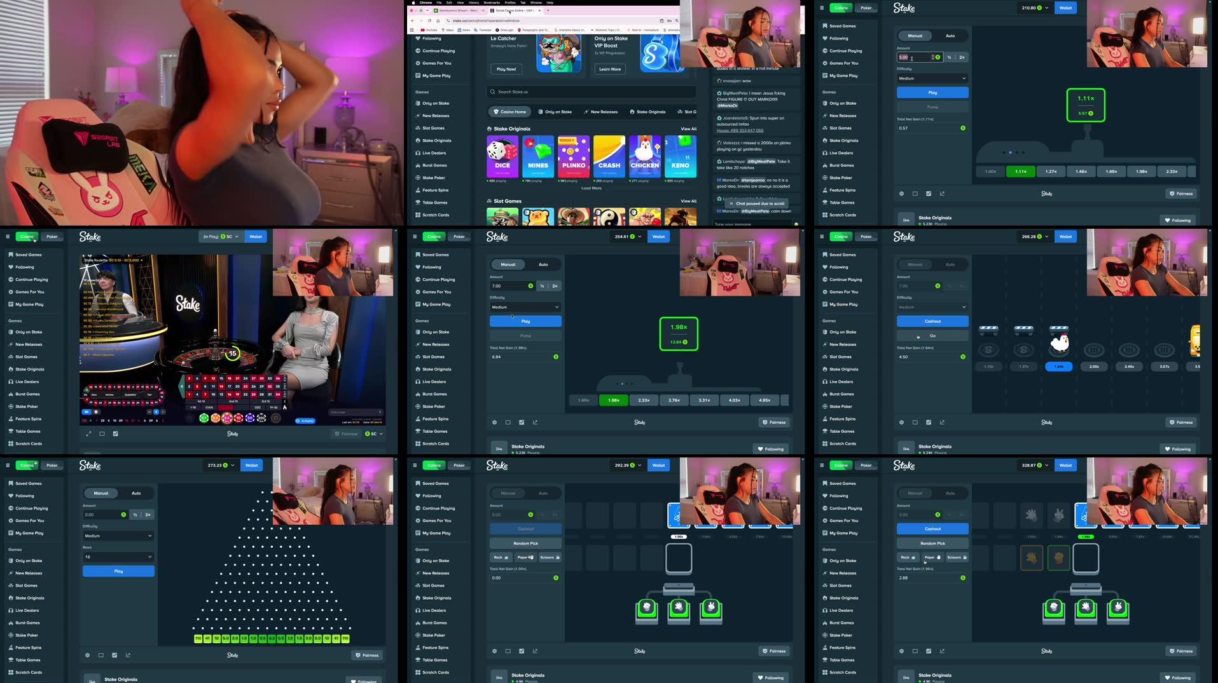
Task: Click View All beside Stake Originals heading
Action: 689,129
